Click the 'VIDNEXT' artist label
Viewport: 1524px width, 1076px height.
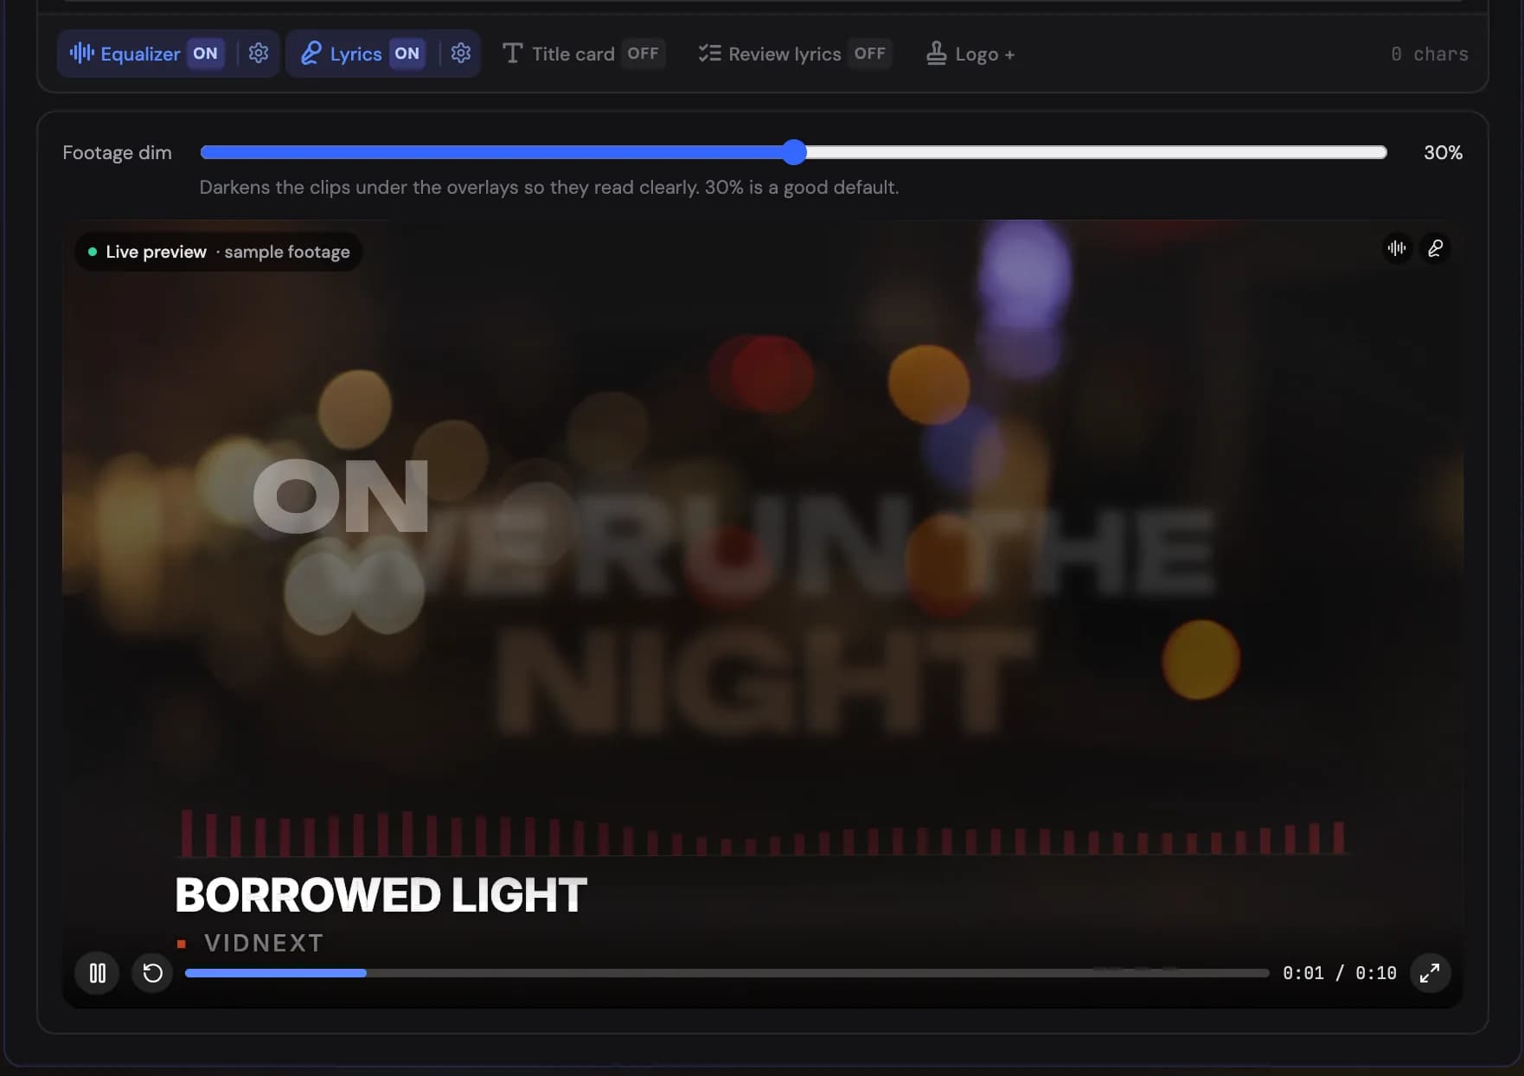click(x=264, y=943)
